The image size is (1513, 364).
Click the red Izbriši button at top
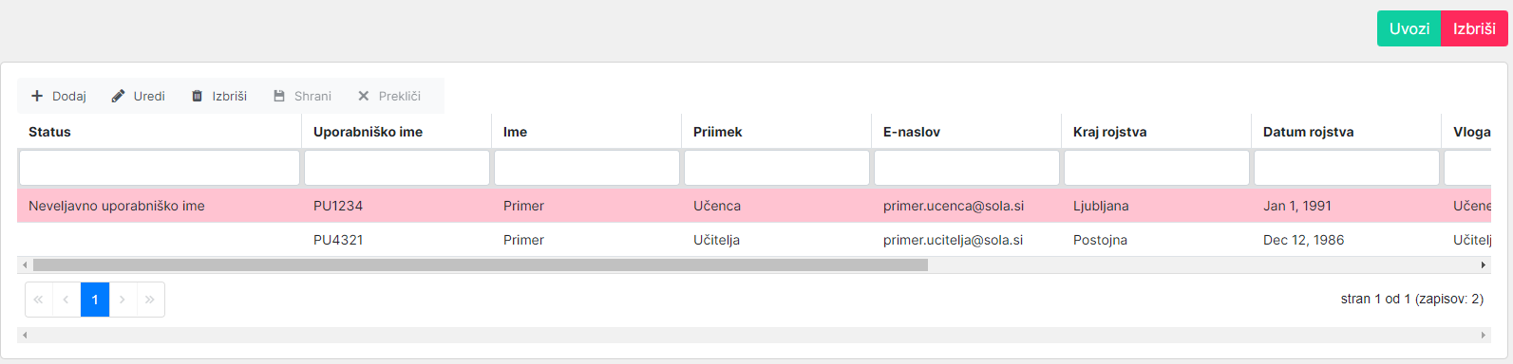click(x=1474, y=28)
